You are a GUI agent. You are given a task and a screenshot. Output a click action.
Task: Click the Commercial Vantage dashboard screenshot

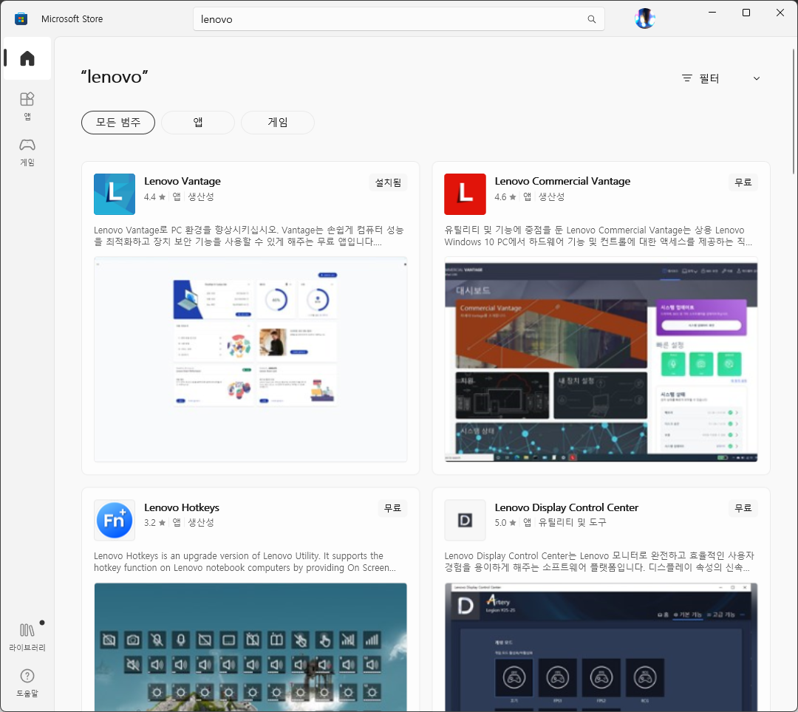point(601,360)
